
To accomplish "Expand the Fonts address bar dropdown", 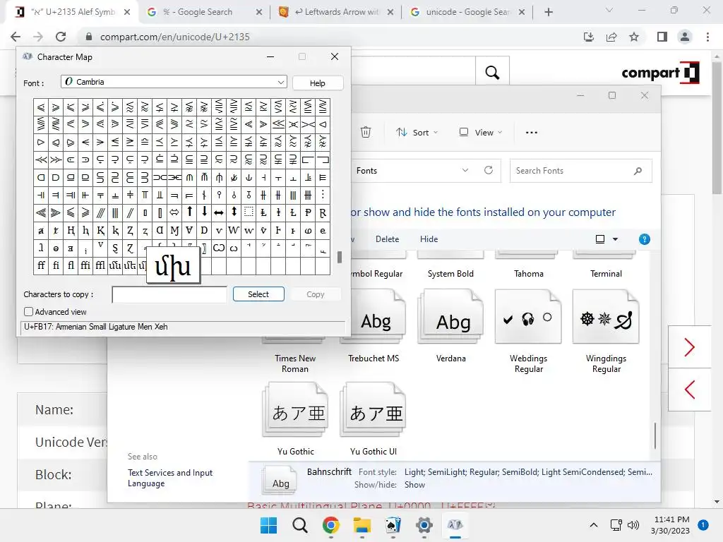I will [x=465, y=171].
